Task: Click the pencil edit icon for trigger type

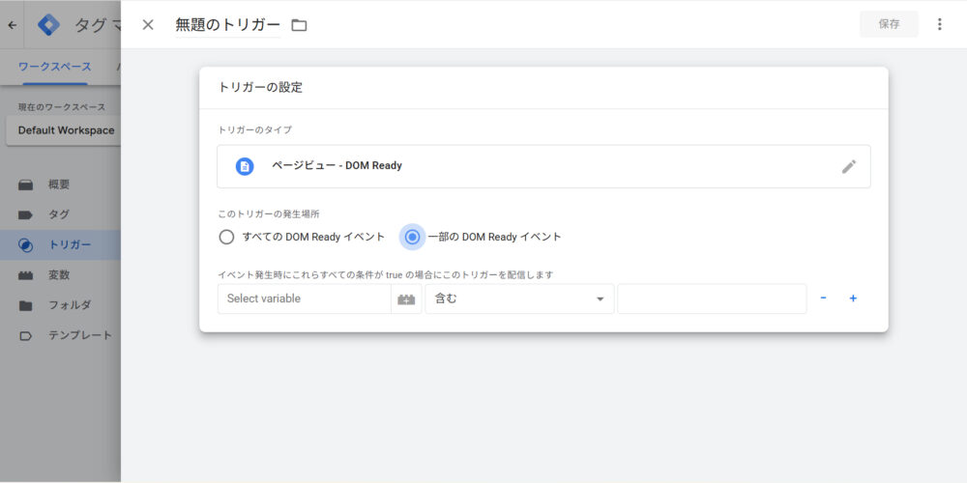Action: (x=848, y=166)
